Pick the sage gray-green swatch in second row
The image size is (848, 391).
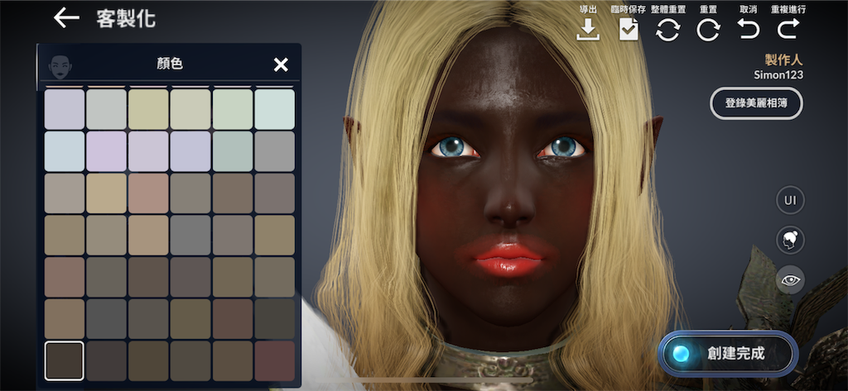coord(233,151)
